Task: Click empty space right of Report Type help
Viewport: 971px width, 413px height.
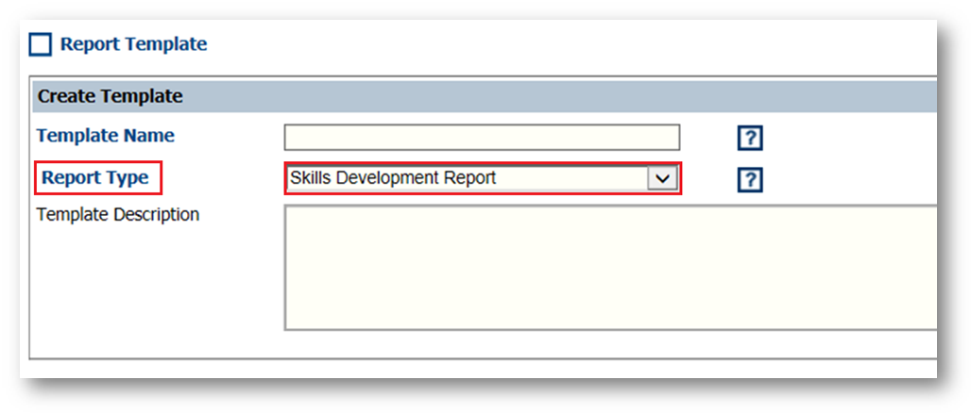Action: pyautogui.click(x=850, y=180)
